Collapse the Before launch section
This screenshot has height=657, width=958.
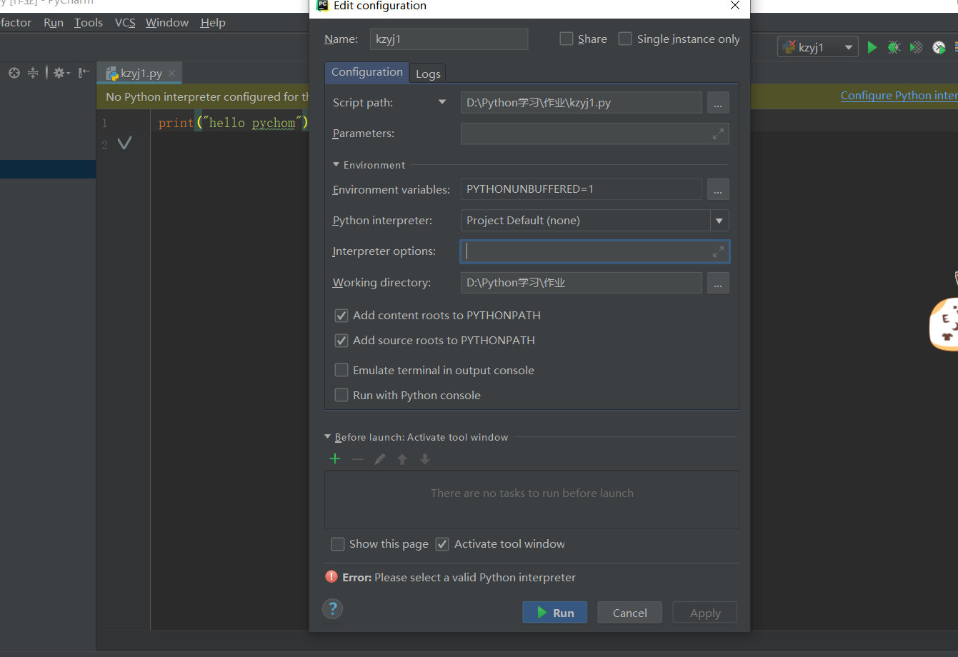tap(328, 437)
